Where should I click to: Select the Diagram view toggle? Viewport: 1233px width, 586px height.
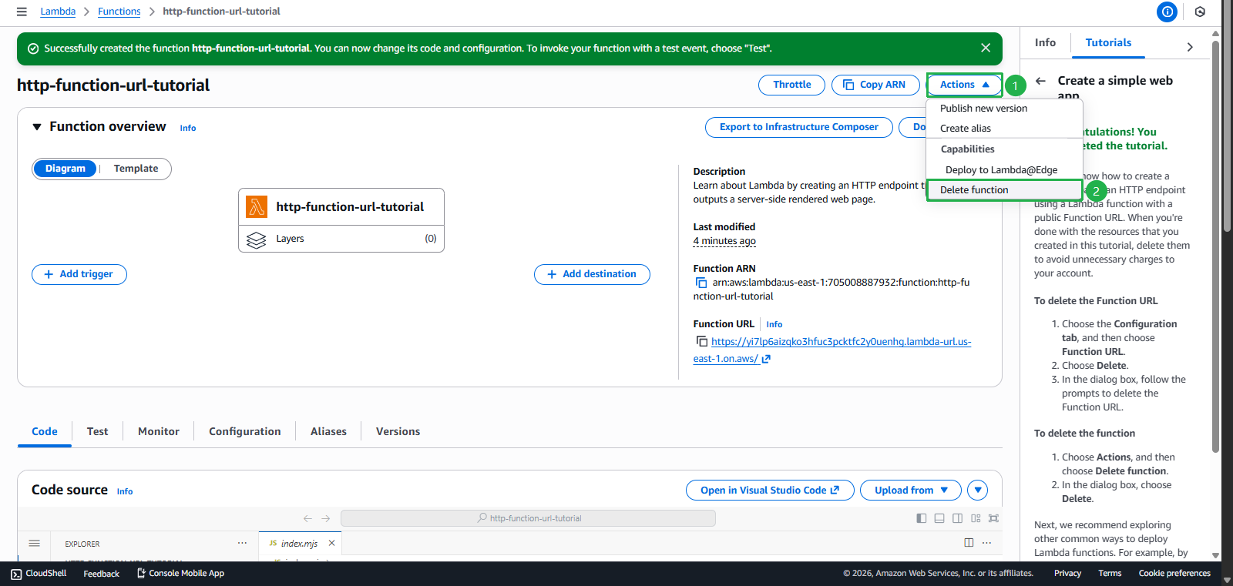tap(66, 169)
